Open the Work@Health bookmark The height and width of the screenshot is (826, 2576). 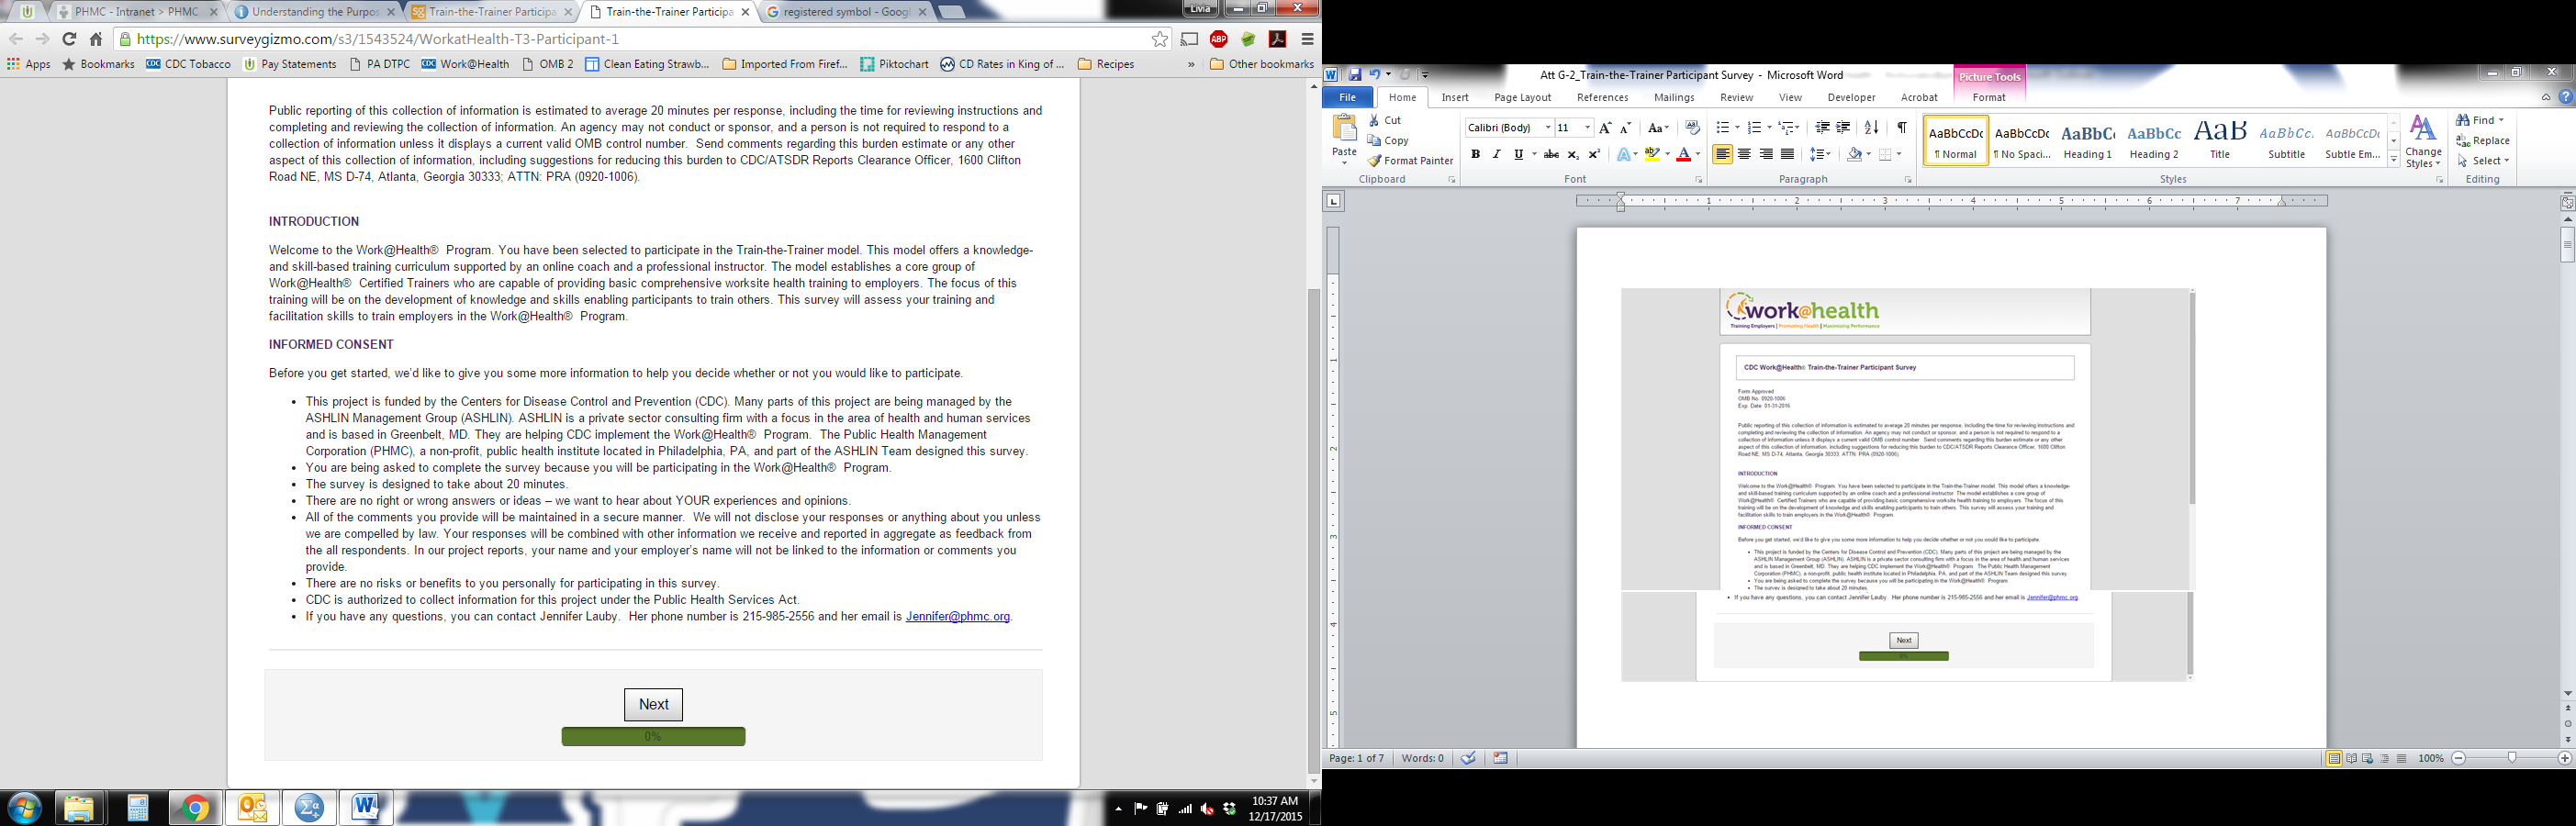coord(465,64)
